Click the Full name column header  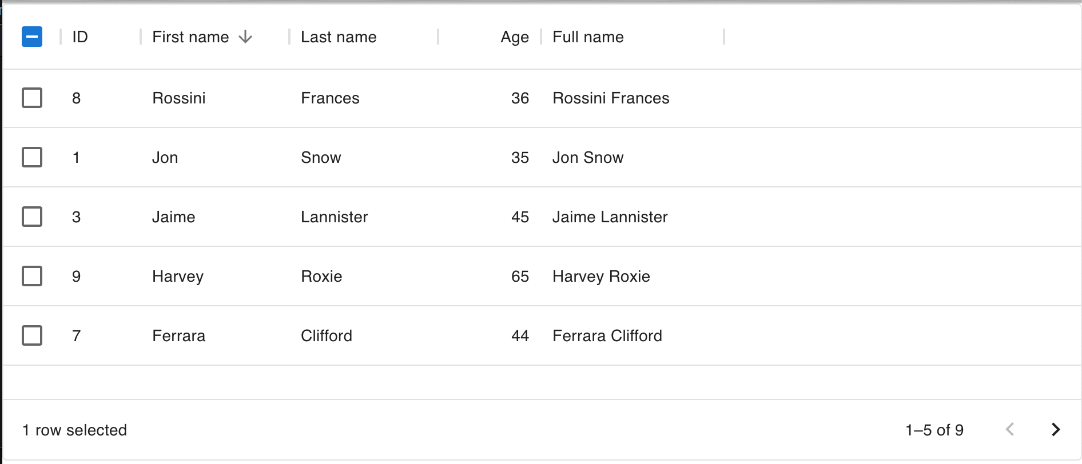coord(588,37)
